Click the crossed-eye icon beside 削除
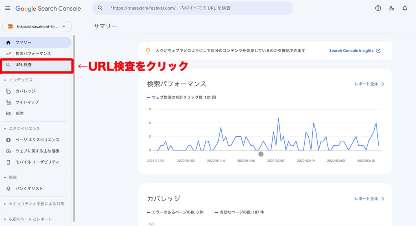Viewport: 416px width, 226px height. coord(8,113)
